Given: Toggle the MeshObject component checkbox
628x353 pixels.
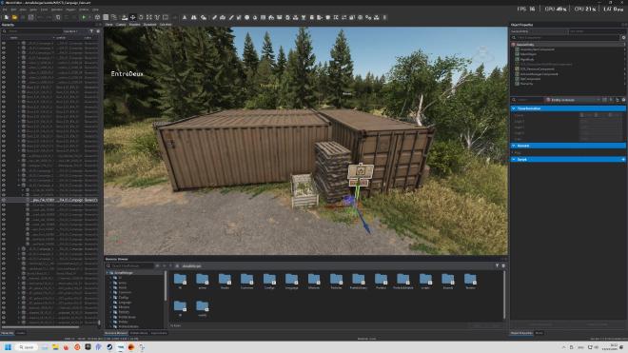Looking at the screenshot, I should click(517, 54).
